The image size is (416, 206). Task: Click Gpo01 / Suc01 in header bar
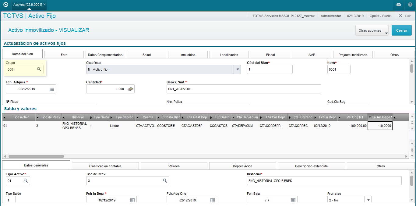(380, 16)
